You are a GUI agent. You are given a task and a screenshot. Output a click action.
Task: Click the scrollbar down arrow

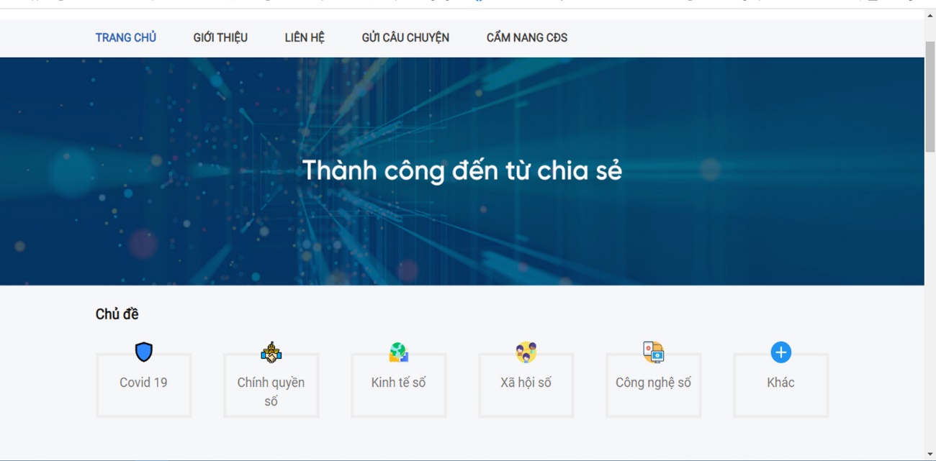(x=930, y=454)
